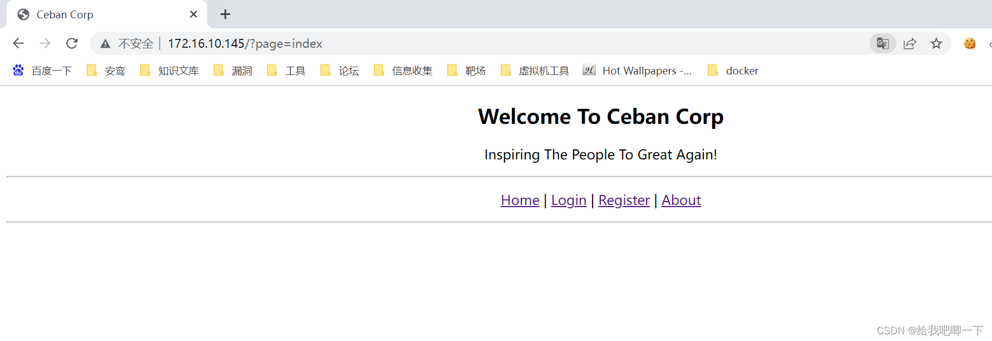Open the Login page link
The height and width of the screenshot is (341, 992).
[x=569, y=200]
